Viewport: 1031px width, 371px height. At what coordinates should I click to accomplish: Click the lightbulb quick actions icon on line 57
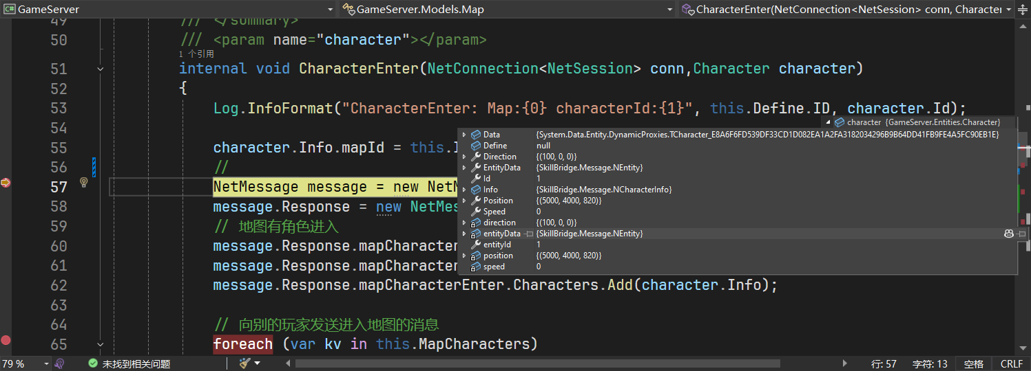(84, 183)
